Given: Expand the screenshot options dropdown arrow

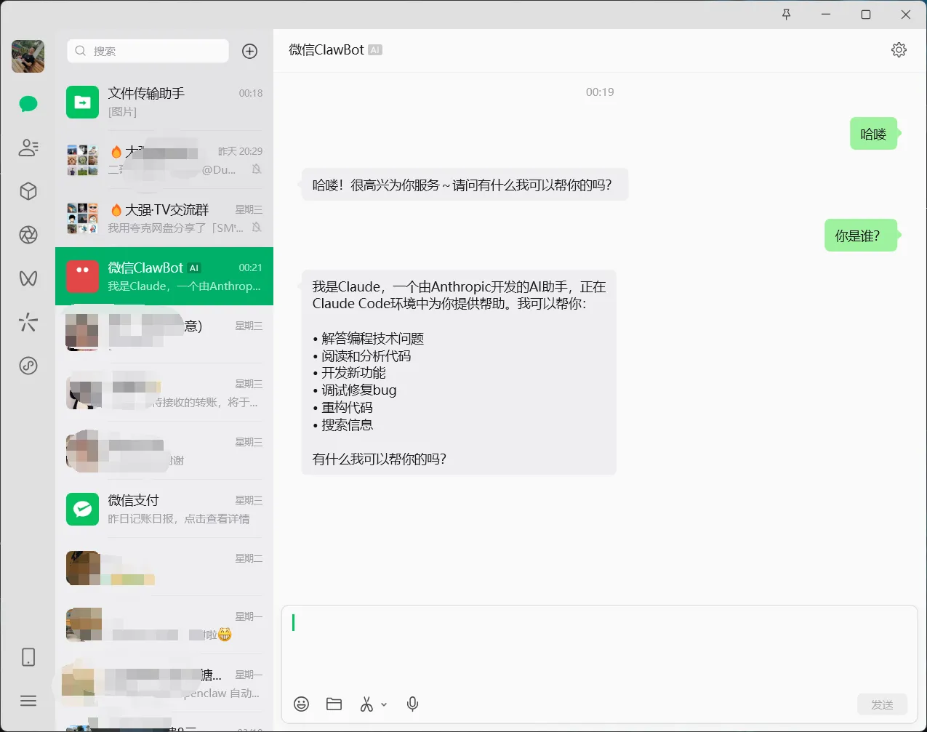Looking at the screenshot, I should [x=384, y=704].
